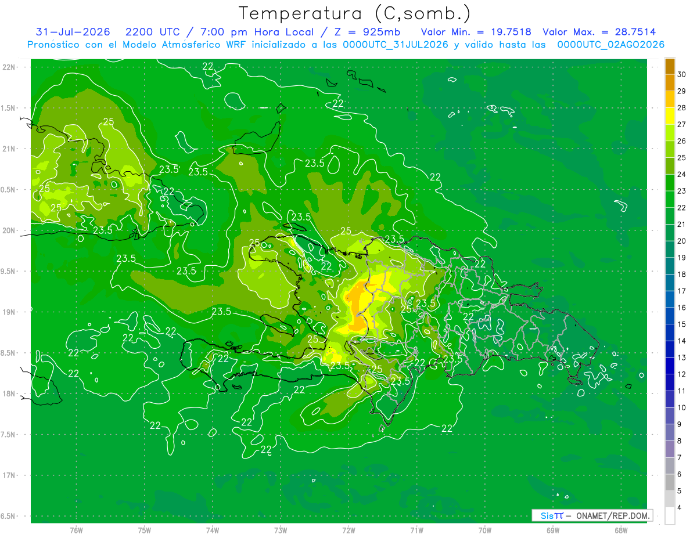Click the '69W' longitude label
The height and width of the screenshot is (538, 697).
tap(552, 530)
